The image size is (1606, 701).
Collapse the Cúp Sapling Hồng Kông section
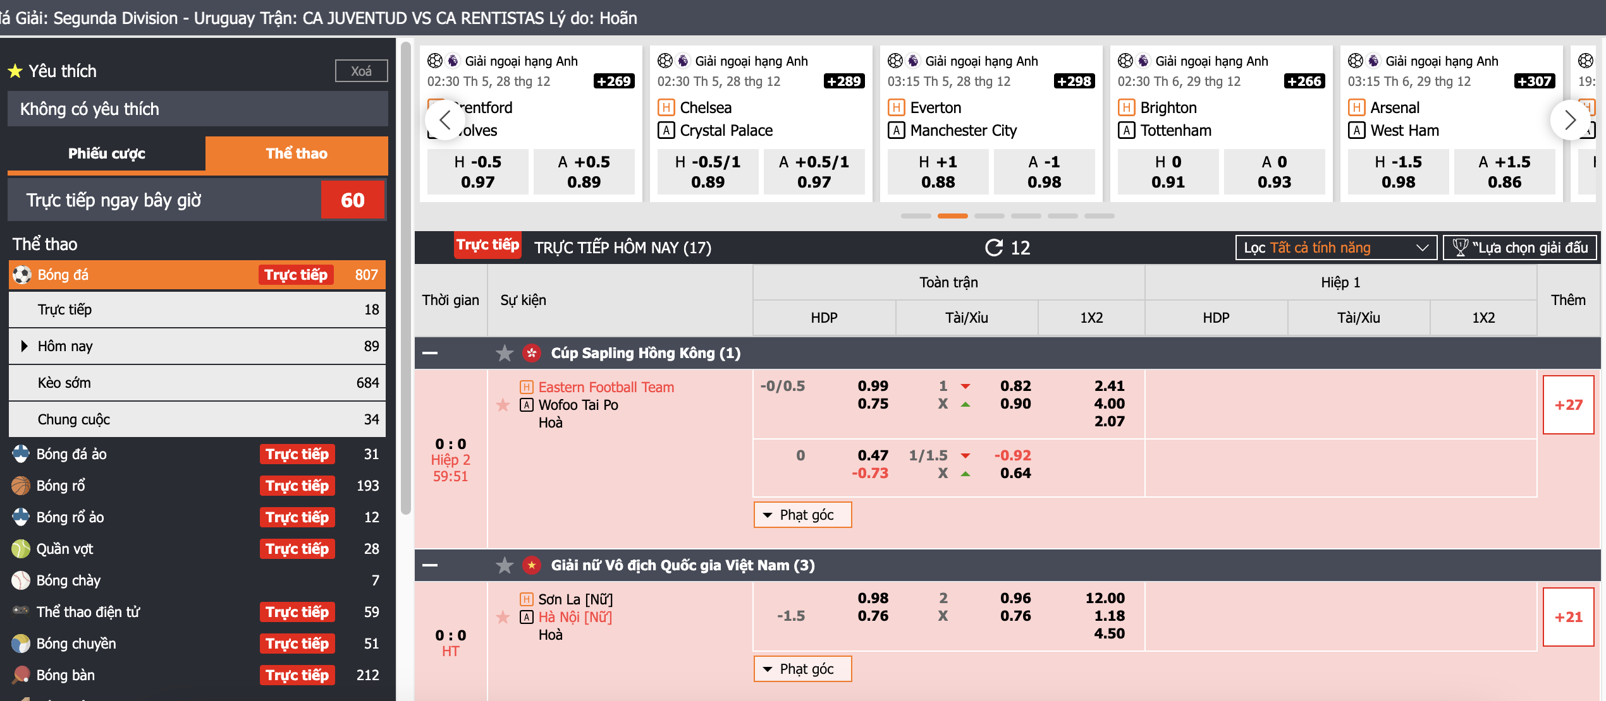click(x=430, y=353)
